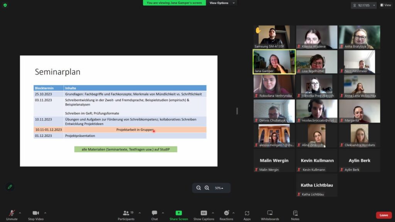Click the green annotate pencil icon
The width and height of the screenshot is (395, 222).
(x=10, y=187)
